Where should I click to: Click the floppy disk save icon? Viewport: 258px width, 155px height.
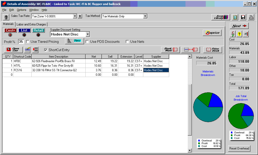click(243, 17)
